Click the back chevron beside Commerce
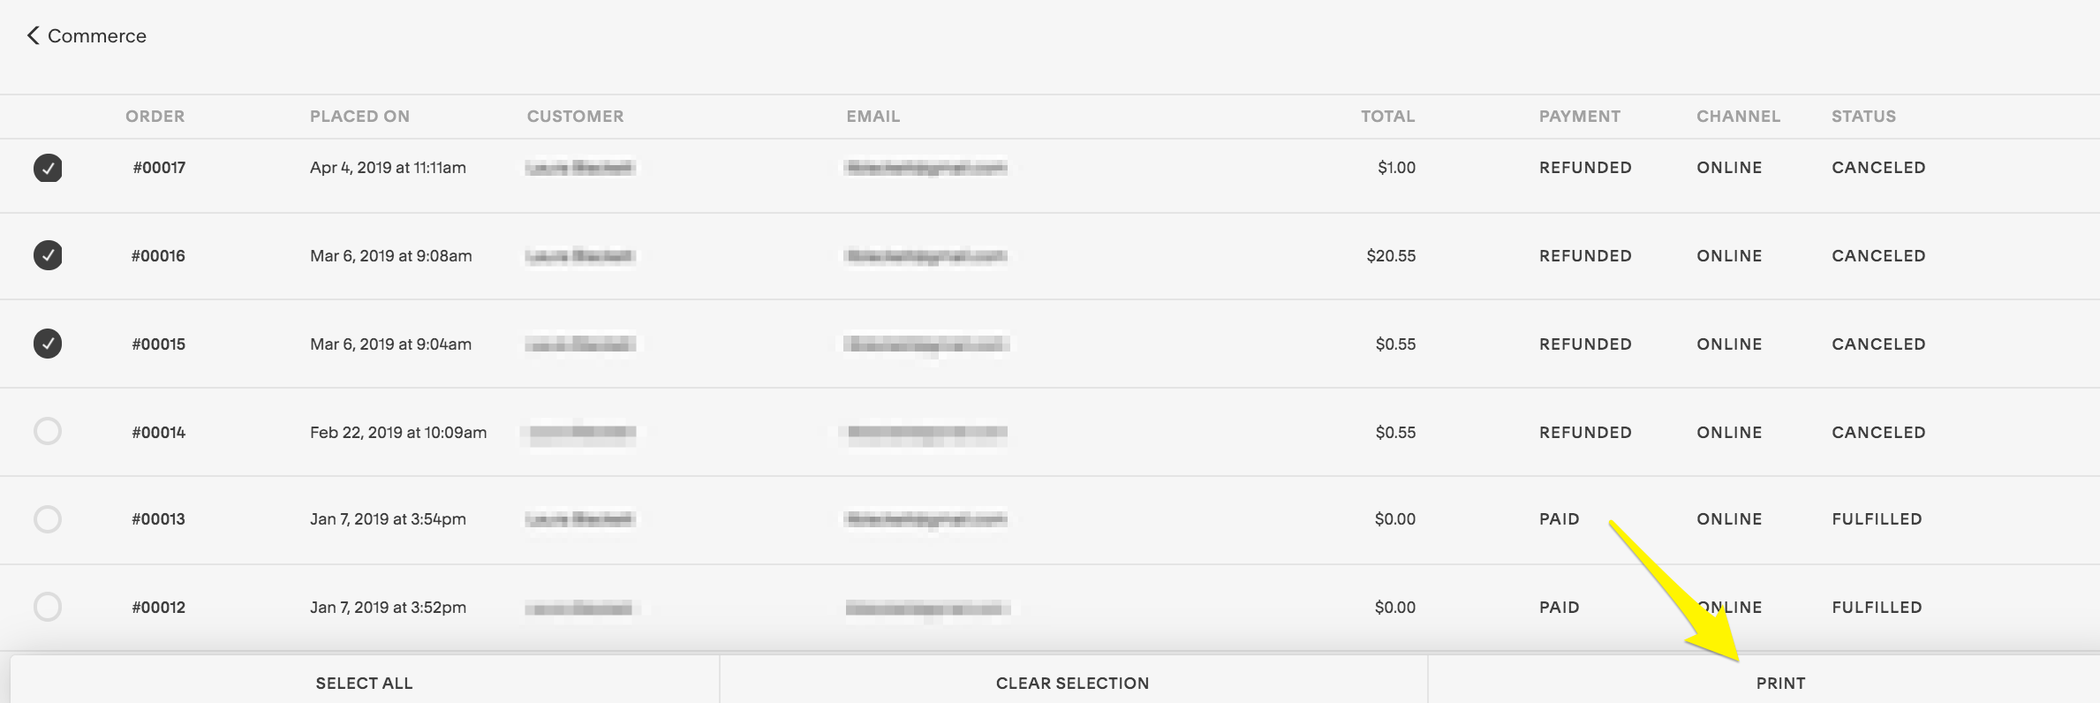 click(34, 35)
